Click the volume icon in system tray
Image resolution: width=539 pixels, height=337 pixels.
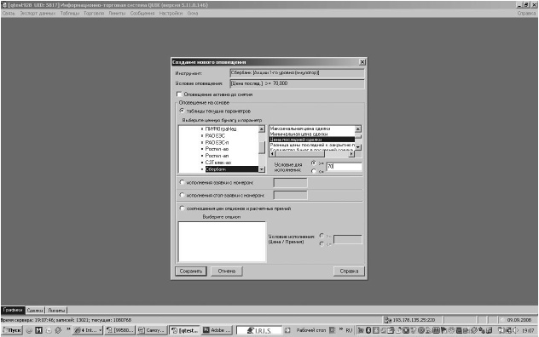click(x=515, y=330)
